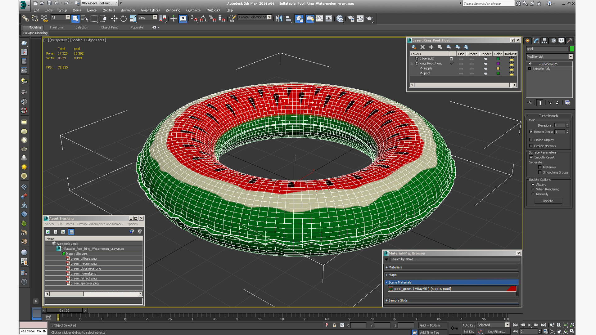Select green_normal.png in Asset Tracking
This screenshot has height=335, width=596.
pos(83,273)
